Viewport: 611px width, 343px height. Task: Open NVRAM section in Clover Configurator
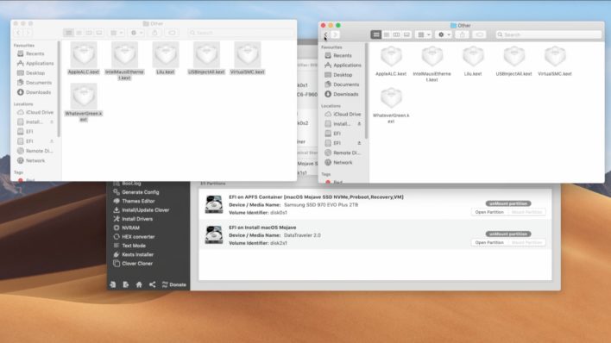(127, 228)
